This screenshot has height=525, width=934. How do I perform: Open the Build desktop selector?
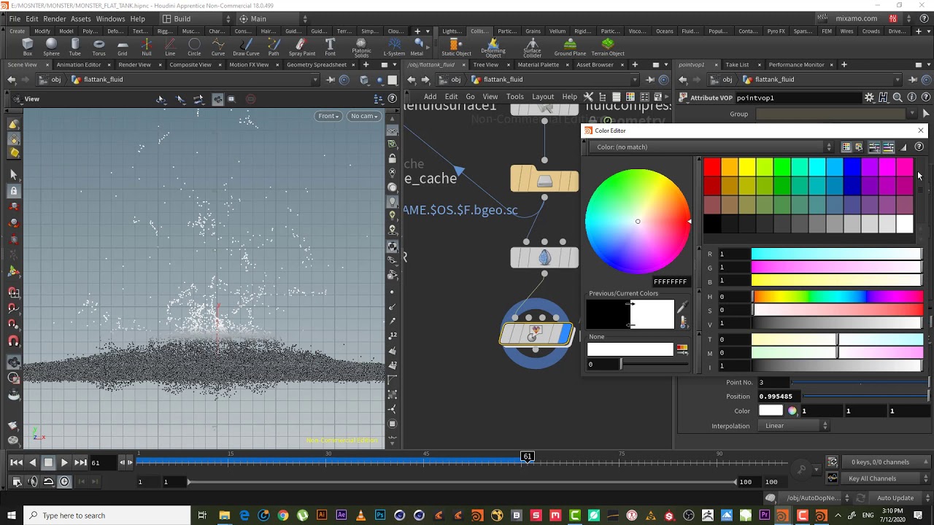tap(196, 19)
